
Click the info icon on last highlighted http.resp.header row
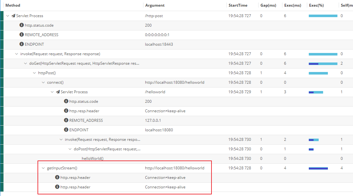[x=57, y=187]
